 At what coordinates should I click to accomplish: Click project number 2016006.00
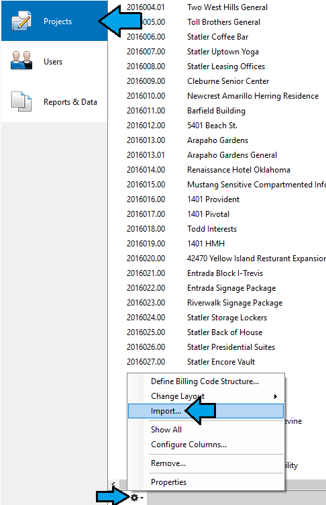coord(146,37)
